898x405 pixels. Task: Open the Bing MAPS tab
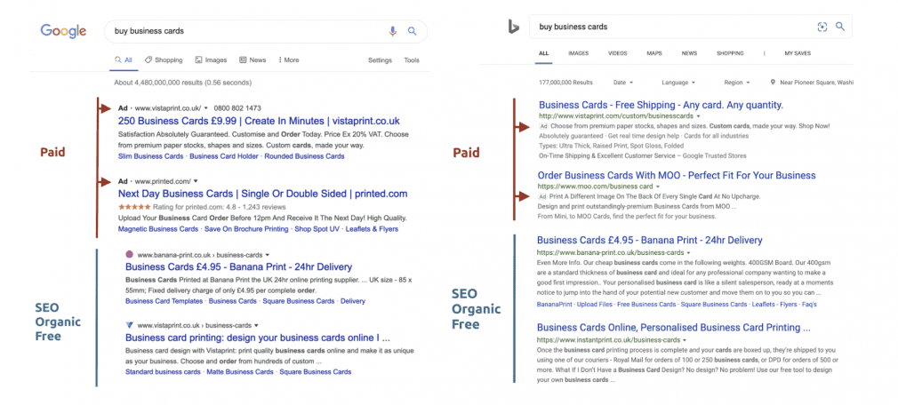pyautogui.click(x=654, y=53)
